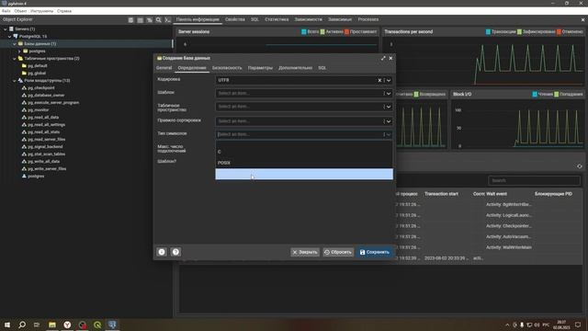Open the collation dropdown
This screenshot has height=331, width=588.
(304, 121)
